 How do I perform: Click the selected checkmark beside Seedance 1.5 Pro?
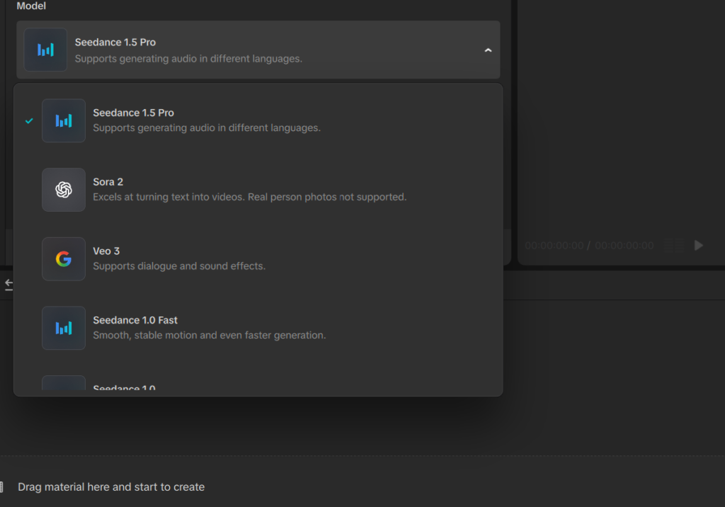pos(29,121)
